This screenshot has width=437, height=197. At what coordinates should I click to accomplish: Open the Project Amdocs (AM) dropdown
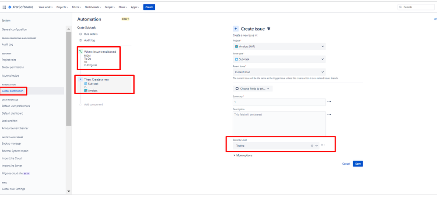click(x=279, y=46)
